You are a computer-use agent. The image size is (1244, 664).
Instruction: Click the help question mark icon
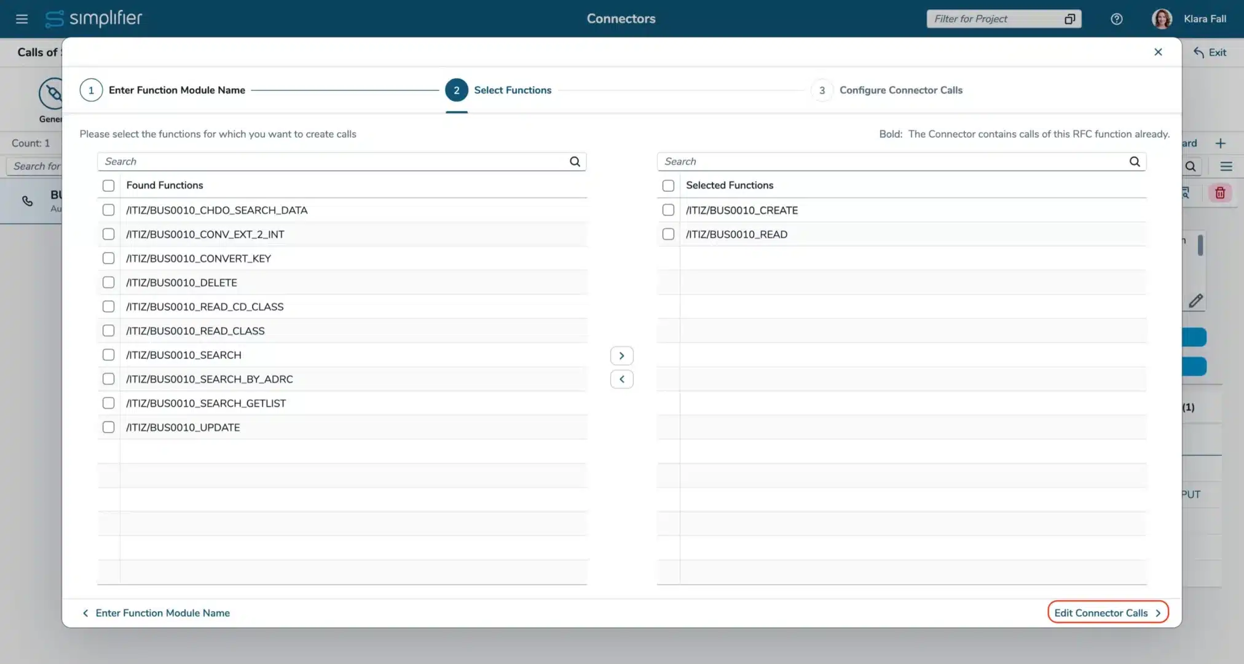tap(1116, 19)
